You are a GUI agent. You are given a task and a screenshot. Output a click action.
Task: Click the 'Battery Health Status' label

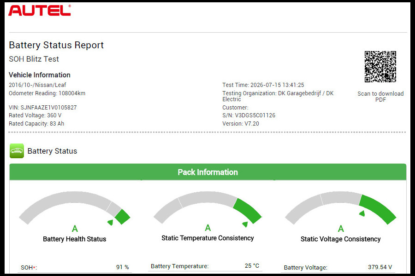[x=74, y=239]
